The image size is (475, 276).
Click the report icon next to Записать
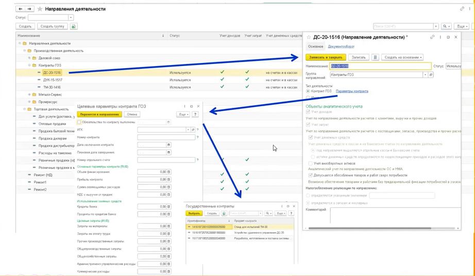375,57
